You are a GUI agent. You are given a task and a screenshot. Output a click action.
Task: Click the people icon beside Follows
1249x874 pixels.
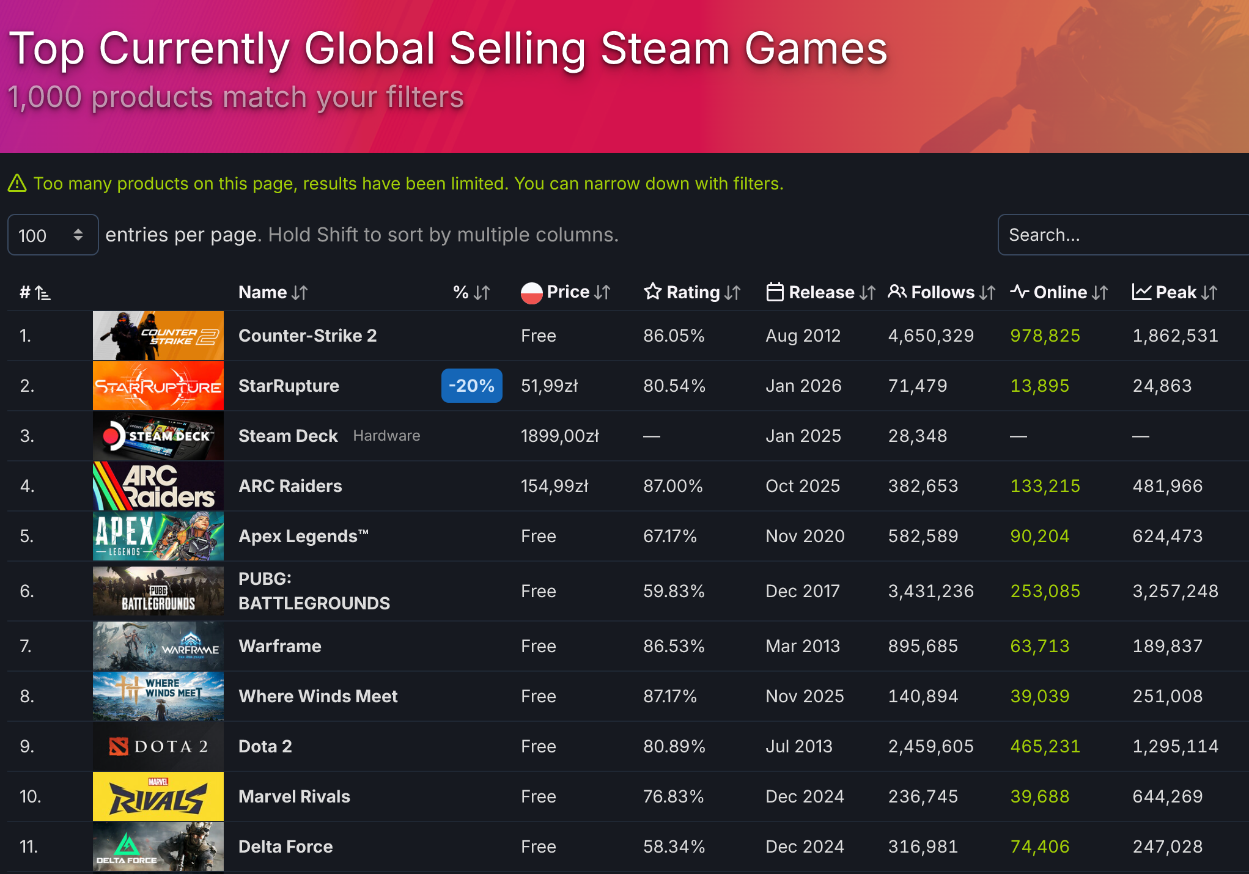click(897, 292)
